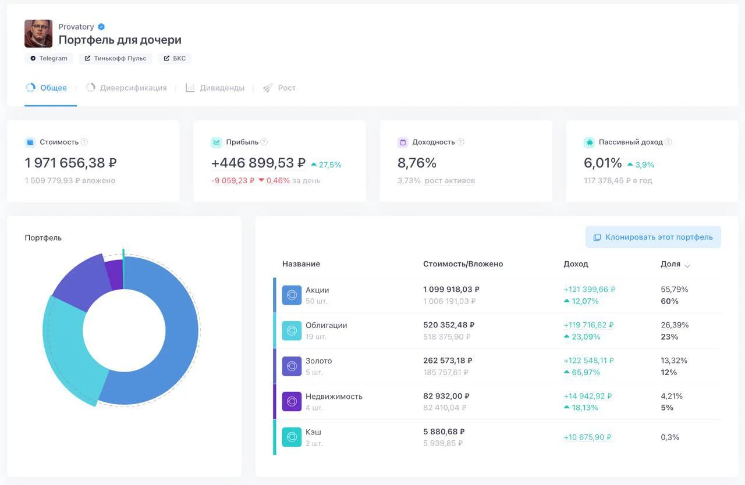Switch to the Диверсификация tab
This screenshot has height=485, width=745.
click(126, 88)
